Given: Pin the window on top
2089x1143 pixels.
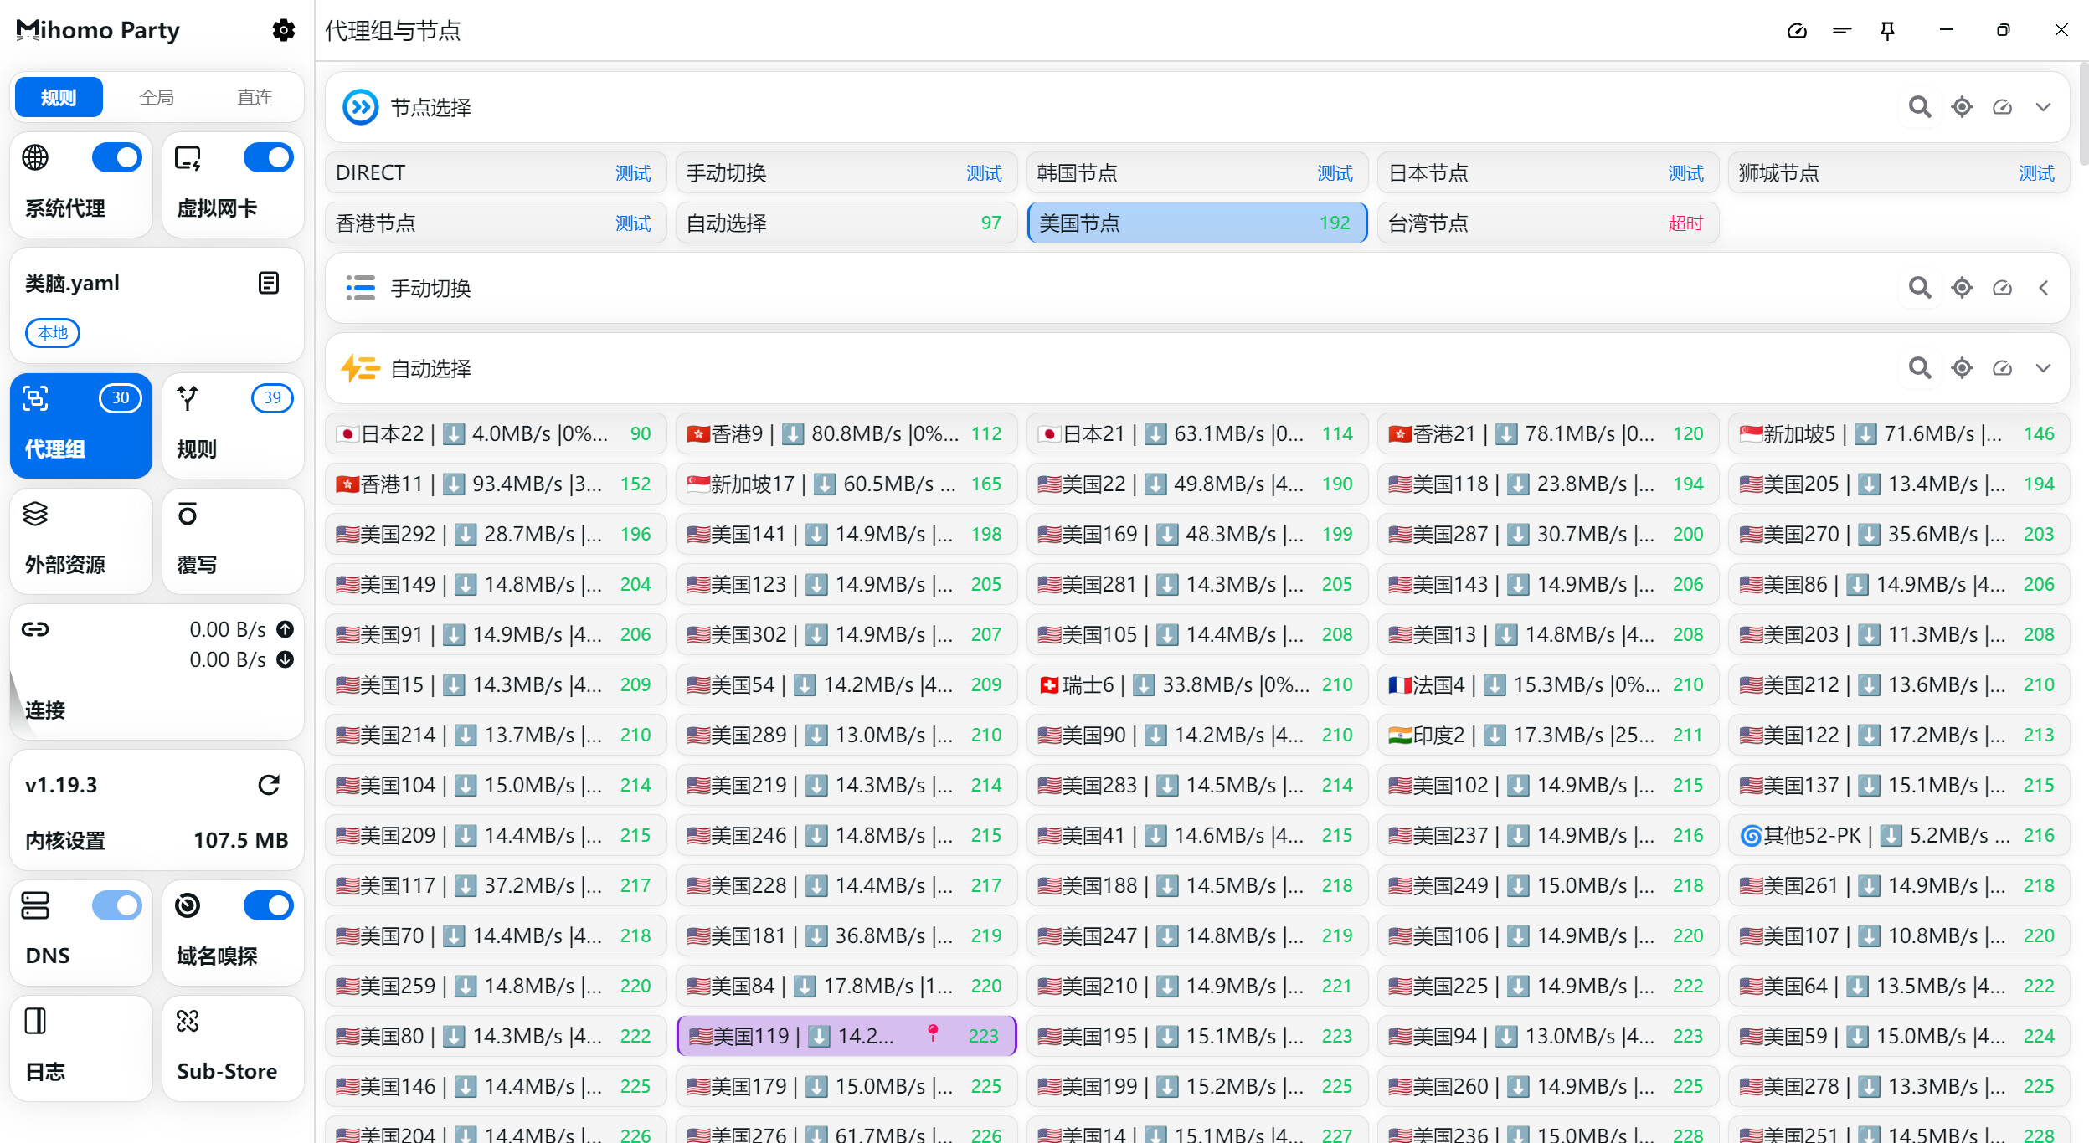Looking at the screenshot, I should pos(1887,31).
